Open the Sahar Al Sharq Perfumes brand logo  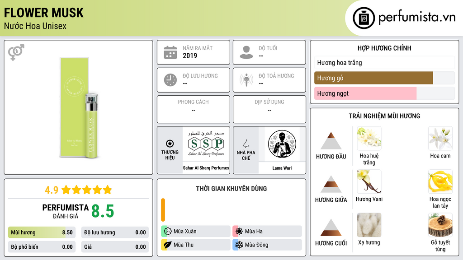pyautogui.click(x=206, y=144)
